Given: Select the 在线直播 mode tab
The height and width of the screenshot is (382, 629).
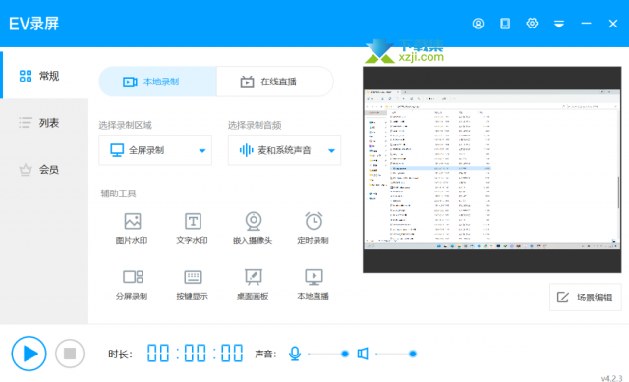Looking at the screenshot, I should click(275, 82).
